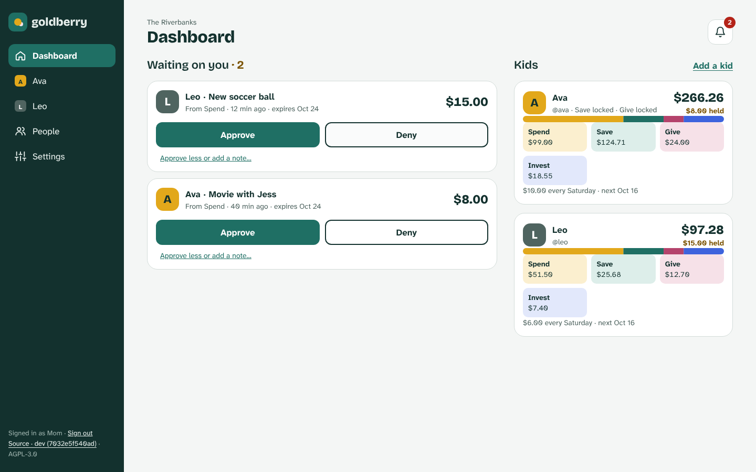Open the notifications bell
The image size is (756, 472).
(720, 32)
